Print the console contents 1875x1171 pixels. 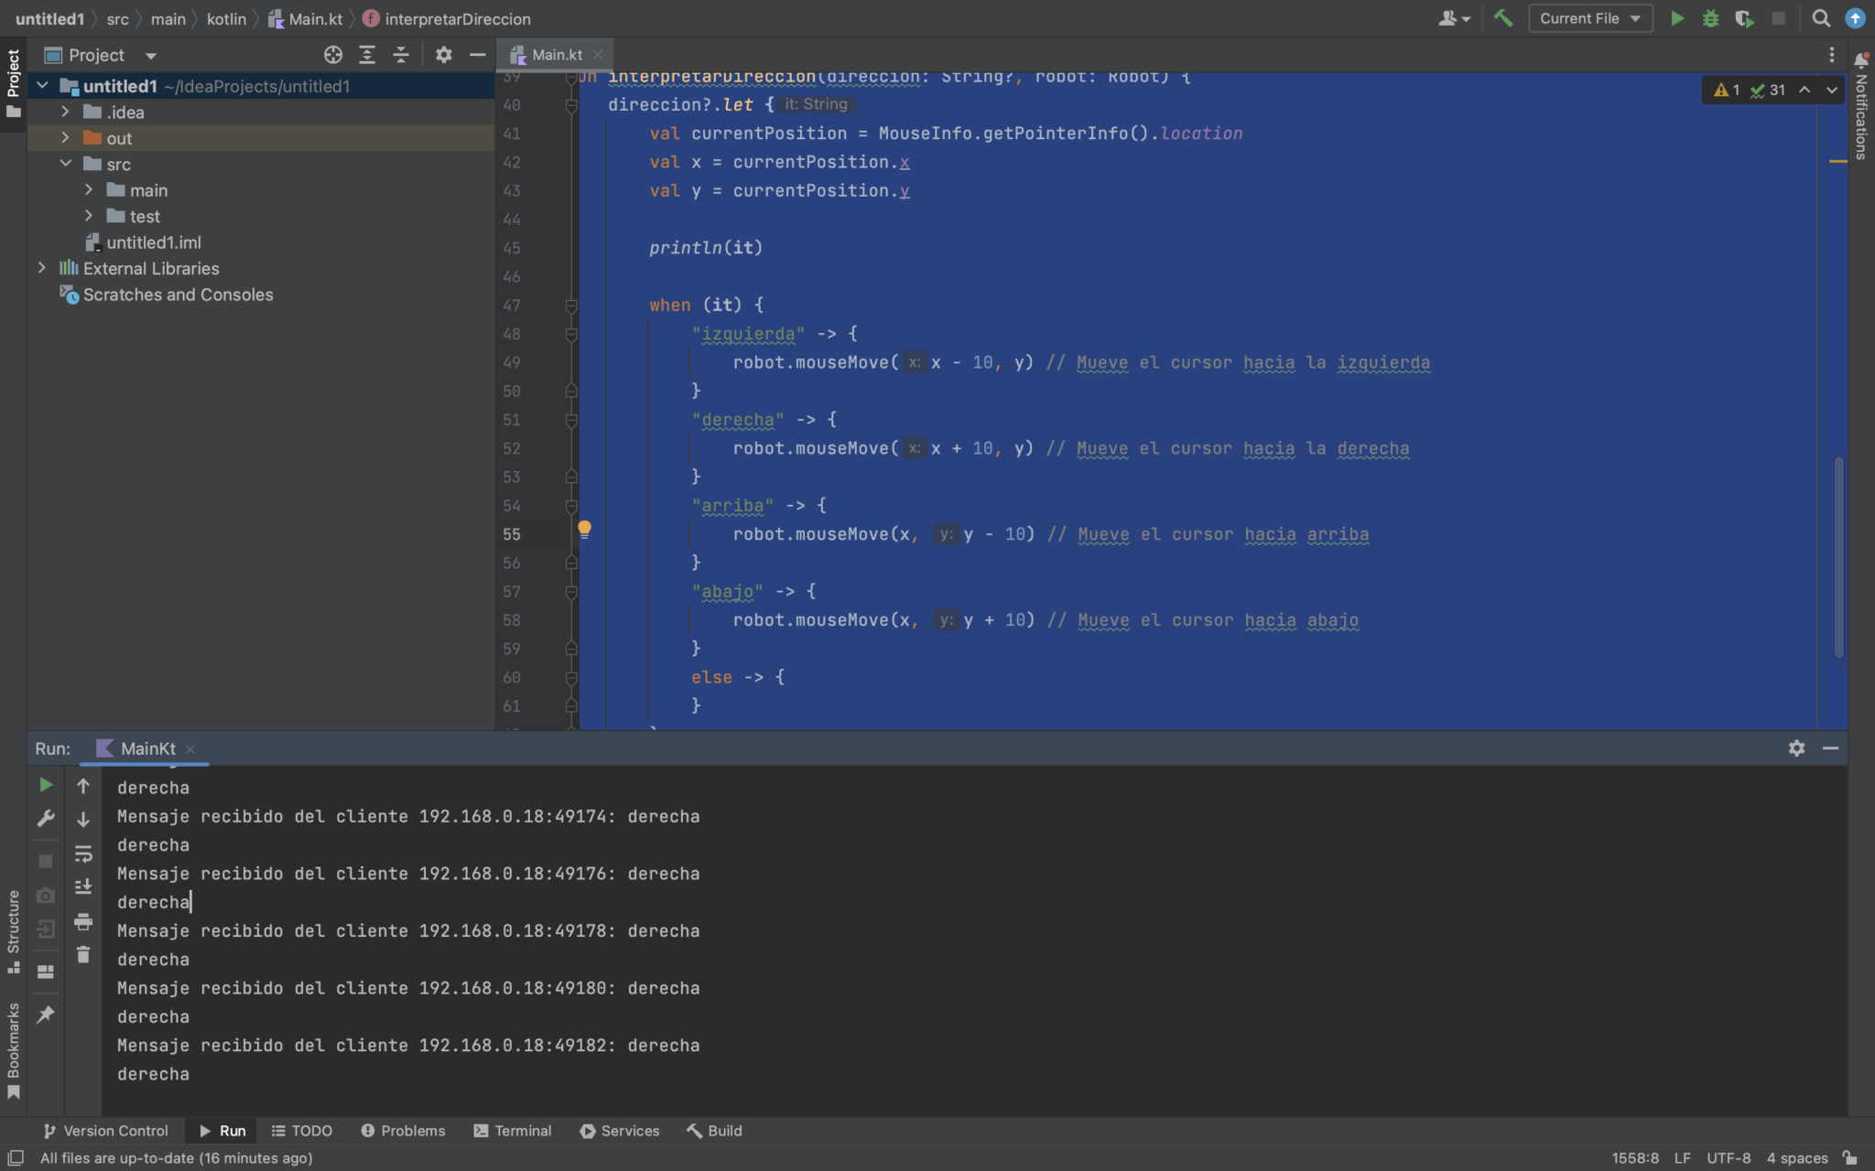(82, 921)
